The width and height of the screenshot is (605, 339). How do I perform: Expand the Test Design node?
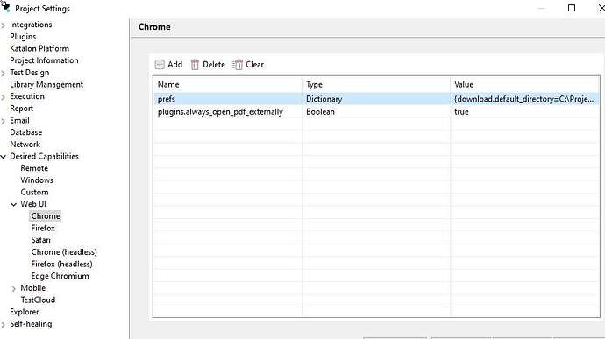[x=4, y=74]
